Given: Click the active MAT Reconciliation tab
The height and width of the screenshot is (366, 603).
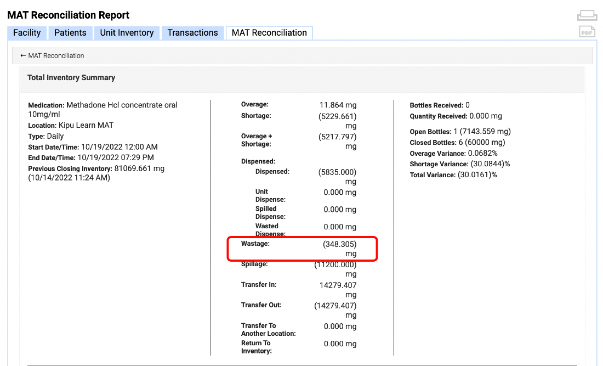Looking at the screenshot, I should click(269, 33).
